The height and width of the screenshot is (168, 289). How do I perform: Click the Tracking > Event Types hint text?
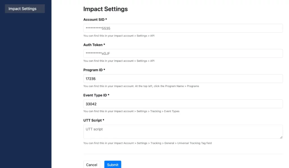click(131, 111)
